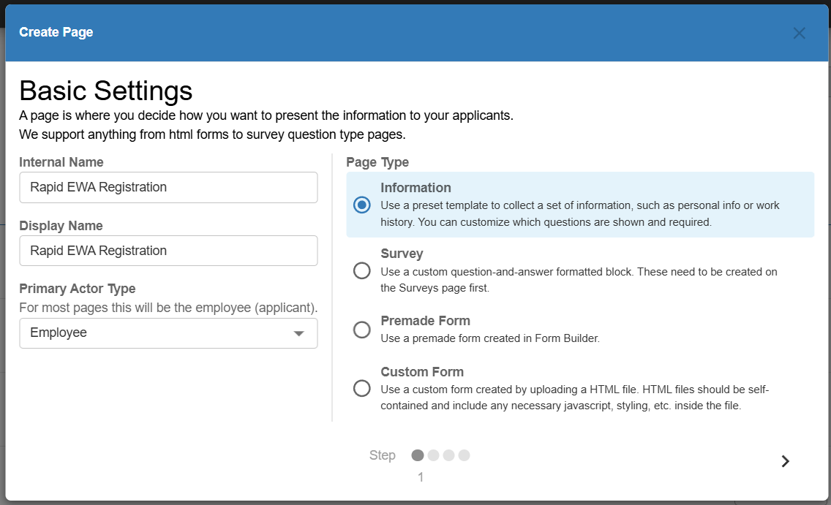831x505 pixels.
Task: Jump to the fourth step dot
Action: pos(464,455)
